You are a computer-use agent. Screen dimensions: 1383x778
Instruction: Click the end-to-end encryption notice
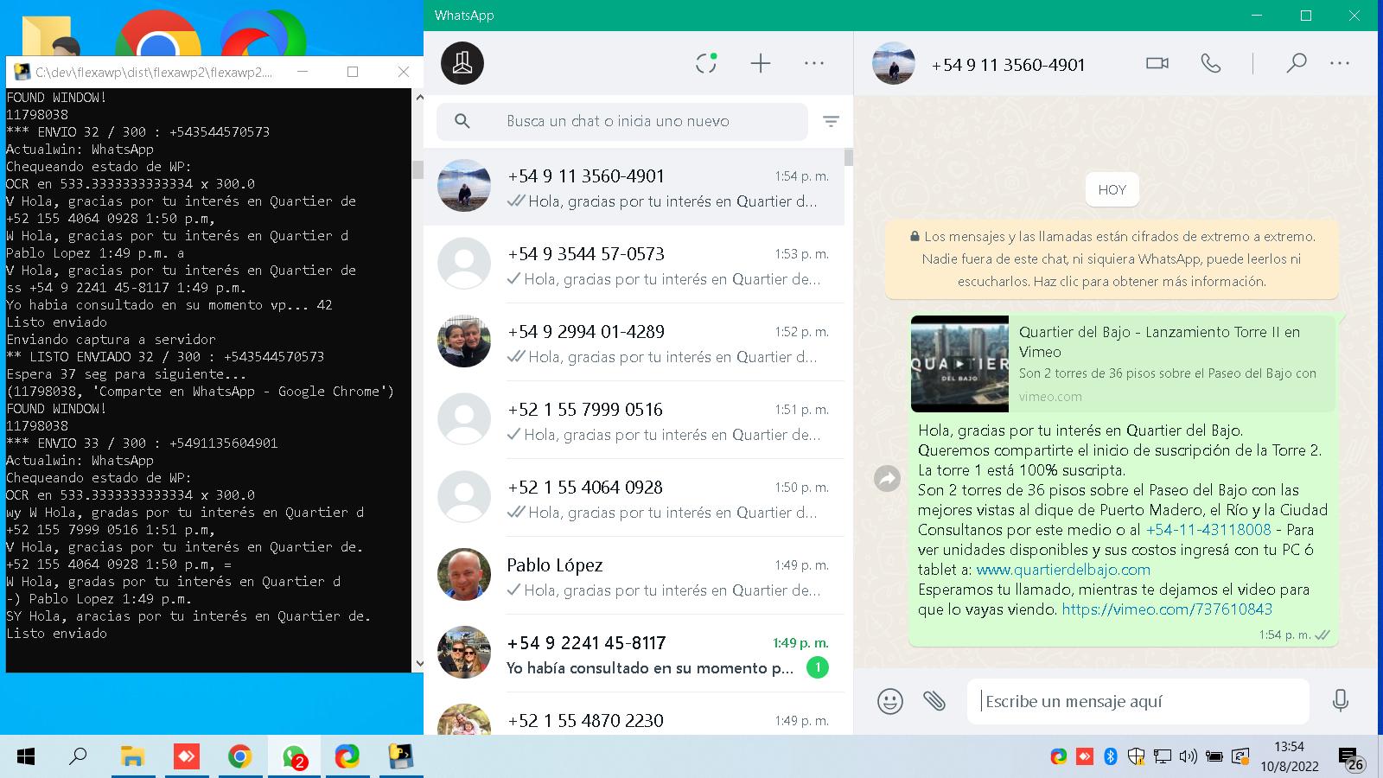coord(1112,258)
